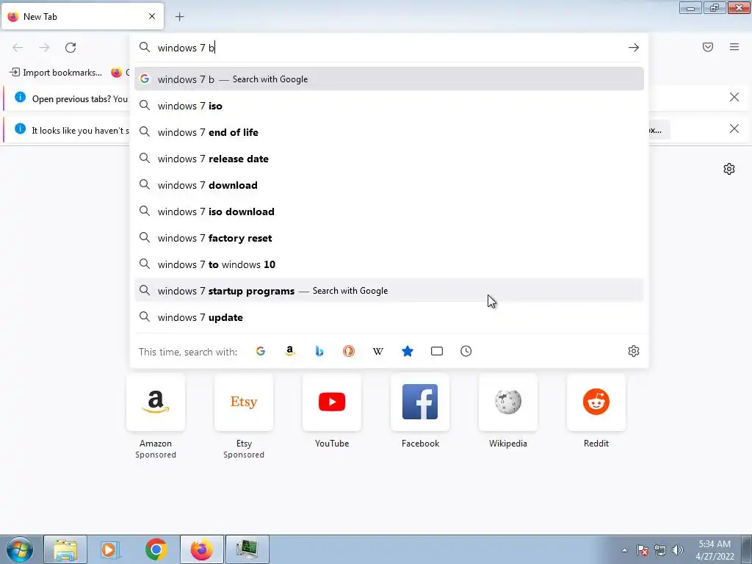This screenshot has height=564, width=752.
Task: Dismiss the 'It looks like you haven't' notification
Action: (734, 129)
